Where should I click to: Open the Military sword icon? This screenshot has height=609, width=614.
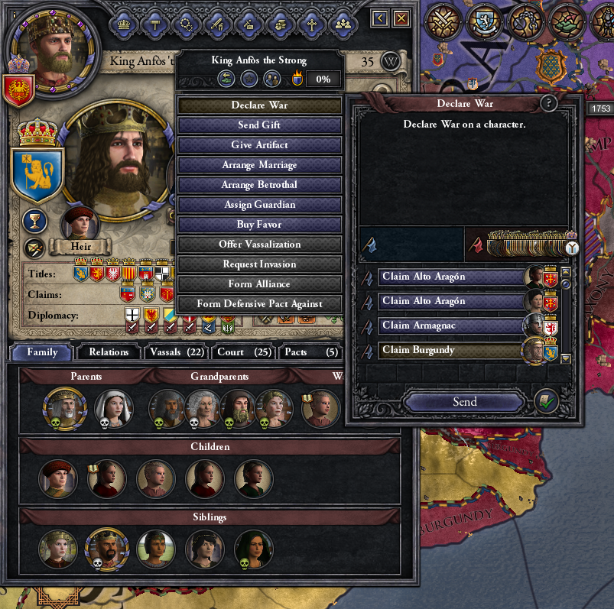(x=218, y=24)
